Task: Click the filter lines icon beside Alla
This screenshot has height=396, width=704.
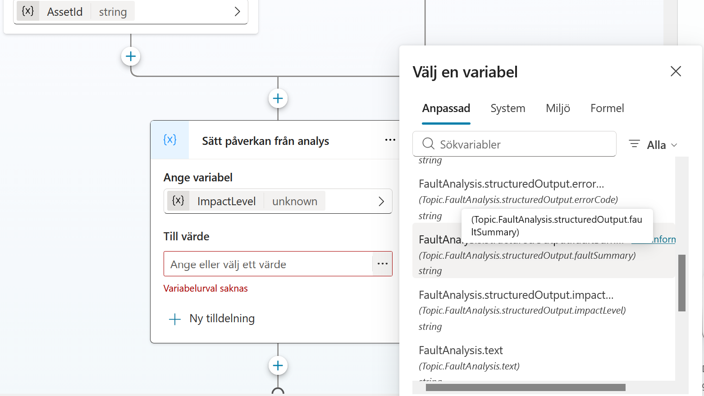Action: pos(634,144)
